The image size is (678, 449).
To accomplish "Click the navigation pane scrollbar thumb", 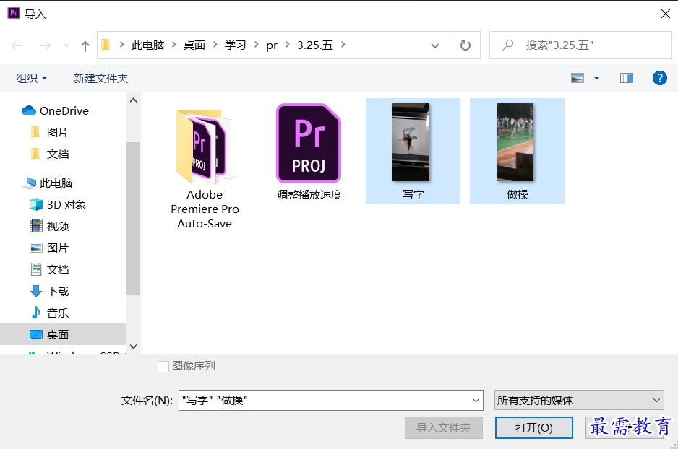I will 133,219.
